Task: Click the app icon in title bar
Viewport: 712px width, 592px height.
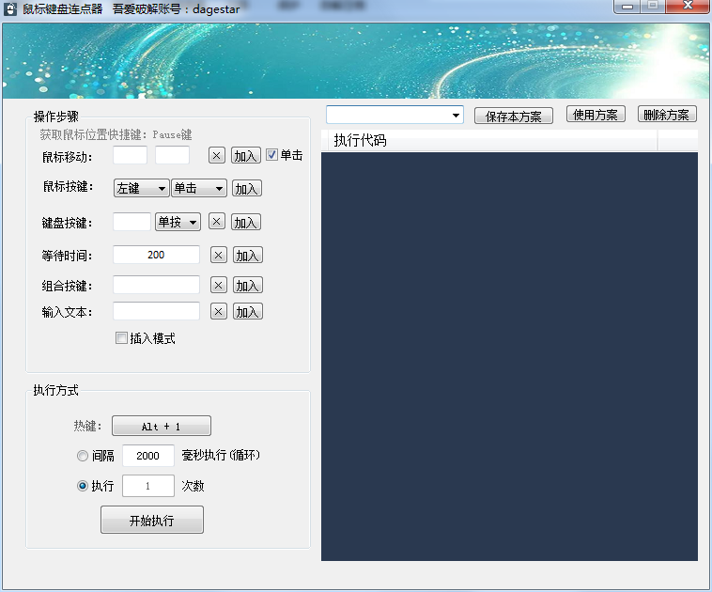Action: point(10,8)
